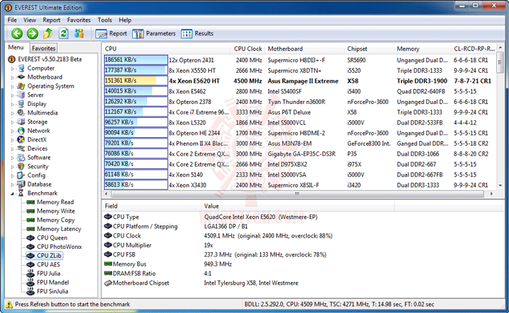
Task: Select the CPU PhotoWorxx benchmark
Action: [x=59, y=247]
